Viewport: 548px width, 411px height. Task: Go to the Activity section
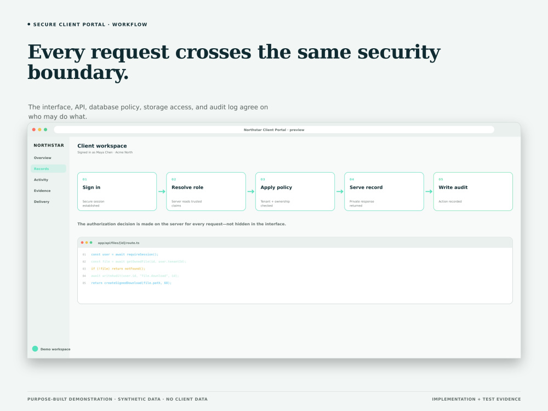[x=41, y=180]
